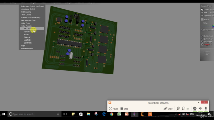214x120 pixels.
Task: Apply the OSHPARK color preset
Action: coord(27,43)
